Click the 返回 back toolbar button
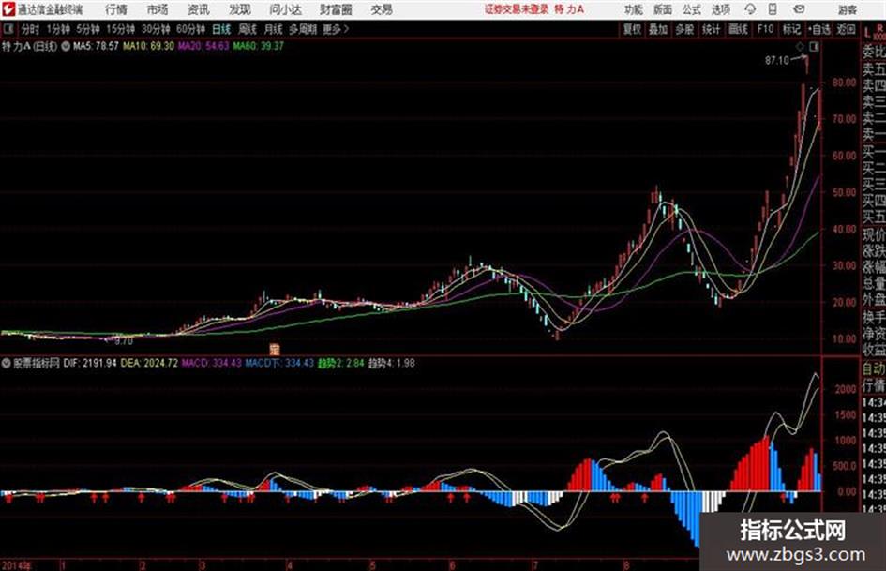Viewport: 886px width, 571px height. 846,29
